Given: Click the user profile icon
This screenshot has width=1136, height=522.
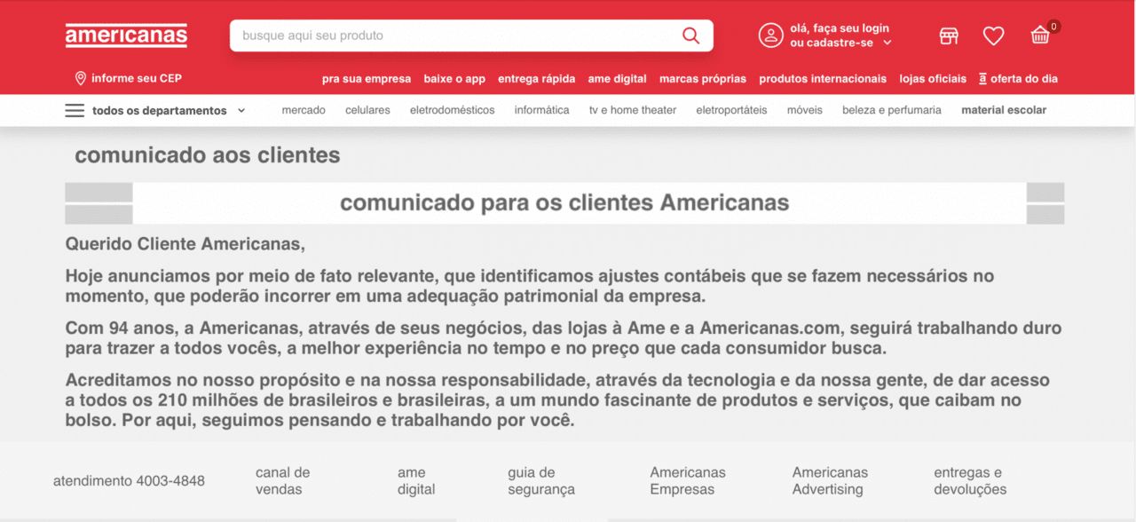Looking at the screenshot, I should (x=770, y=36).
